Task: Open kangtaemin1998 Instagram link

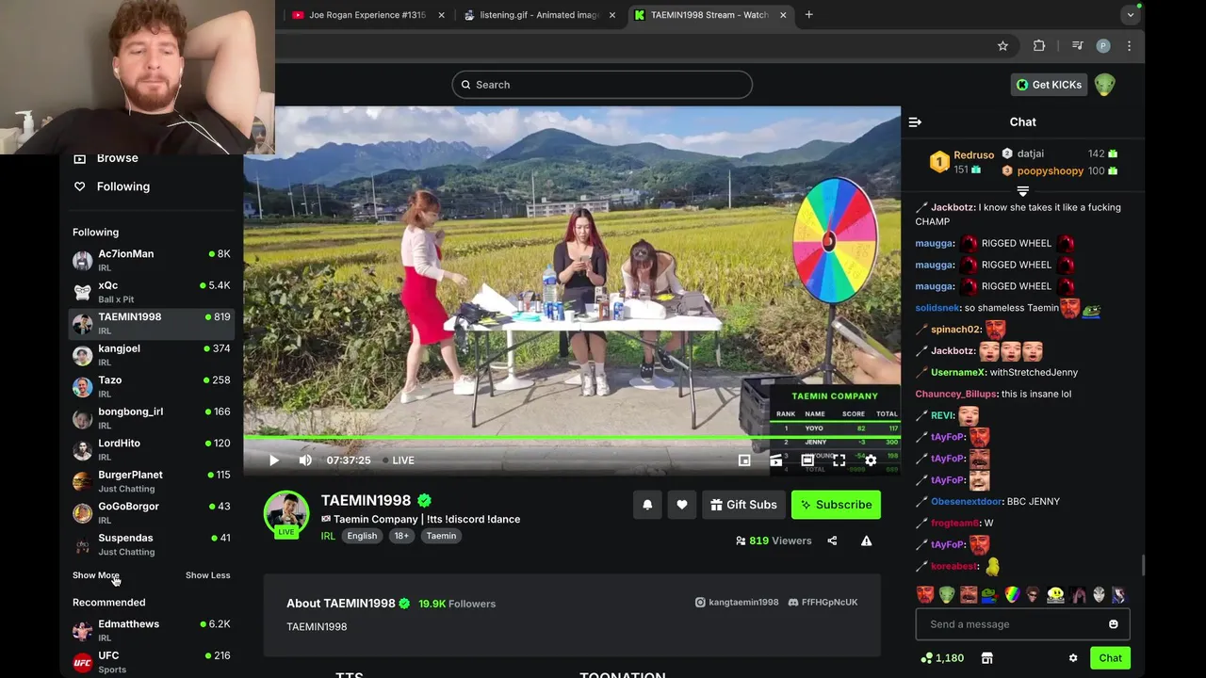Action: pyautogui.click(x=737, y=603)
